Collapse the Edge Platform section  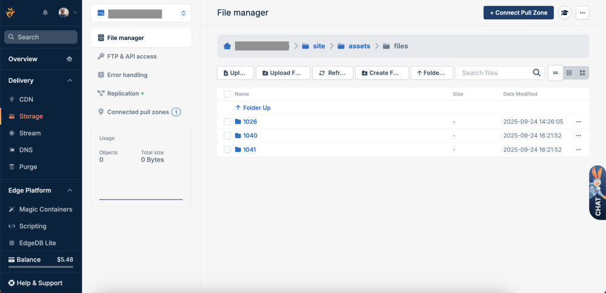pos(69,191)
